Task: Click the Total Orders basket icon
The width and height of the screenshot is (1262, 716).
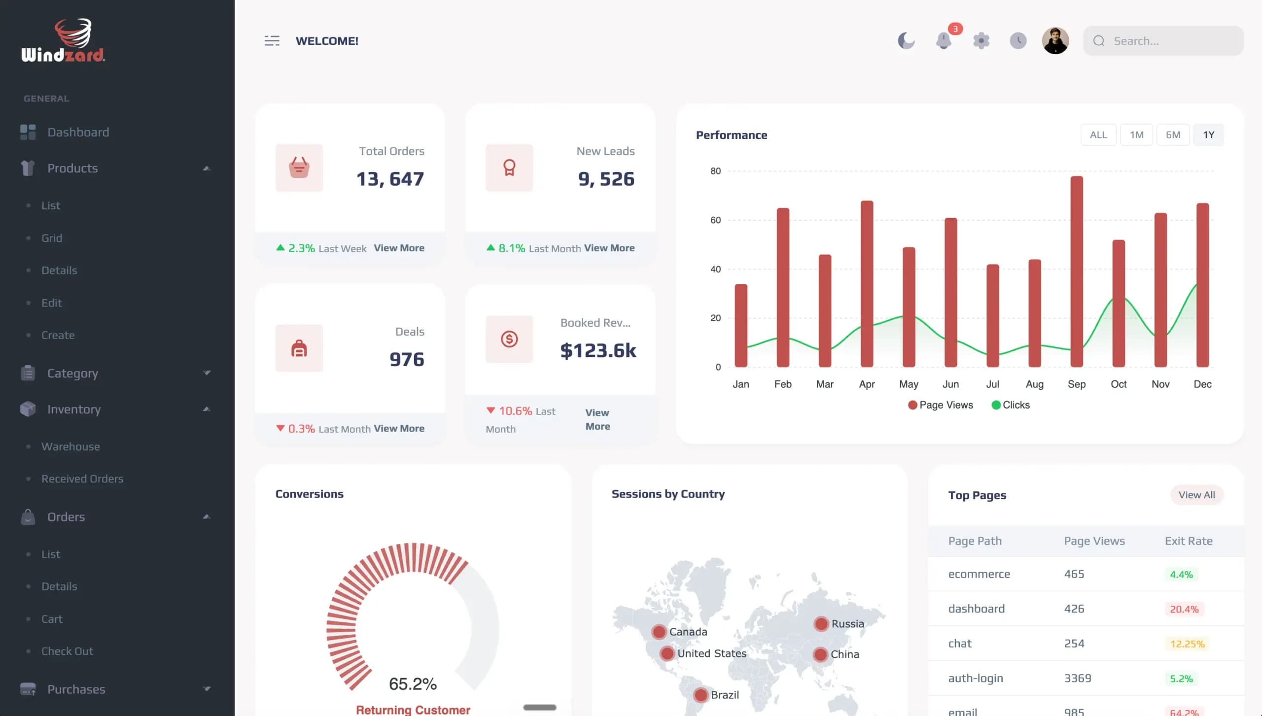Action: (x=299, y=168)
